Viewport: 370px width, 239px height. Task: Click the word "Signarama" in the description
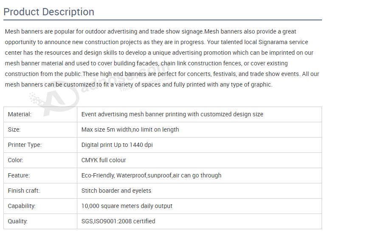pos(274,42)
